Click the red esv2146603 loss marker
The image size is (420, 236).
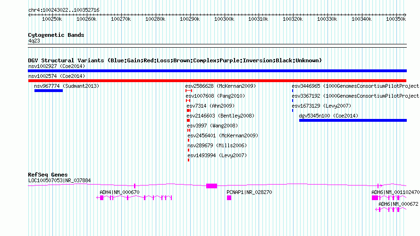point(188,120)
